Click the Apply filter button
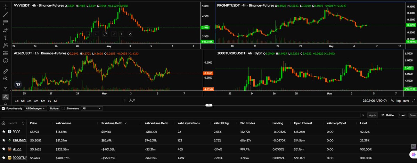This screenshot has width=417, height=163. [x=373, y=115]
